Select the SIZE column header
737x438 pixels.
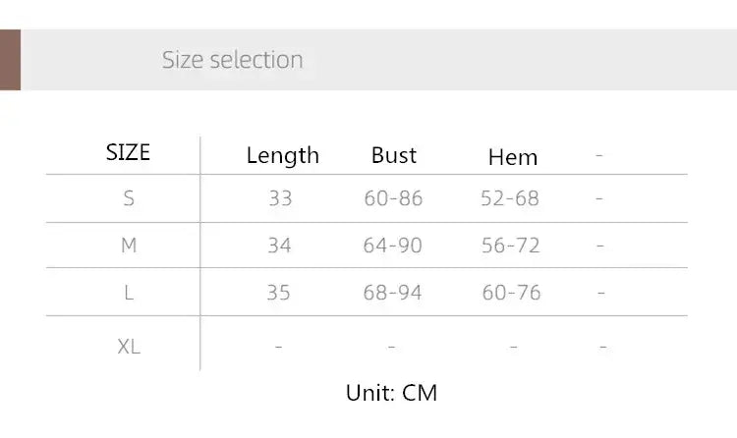click(128, 152)
